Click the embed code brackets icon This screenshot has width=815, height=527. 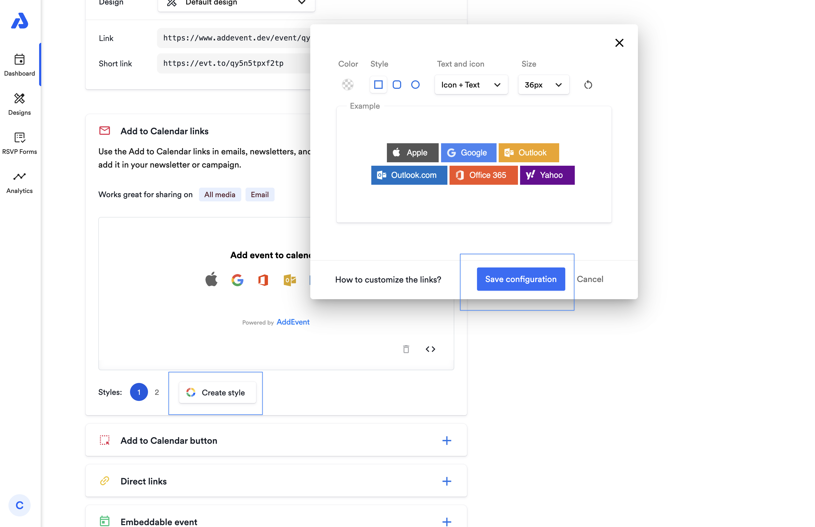pyautogui.click(x=430, y=349)
